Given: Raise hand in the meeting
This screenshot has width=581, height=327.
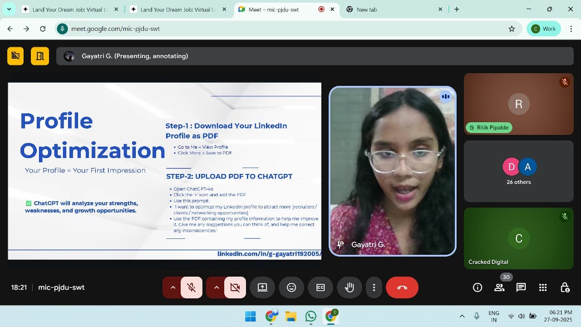Looking at the screenshot, I should (350, 287).
